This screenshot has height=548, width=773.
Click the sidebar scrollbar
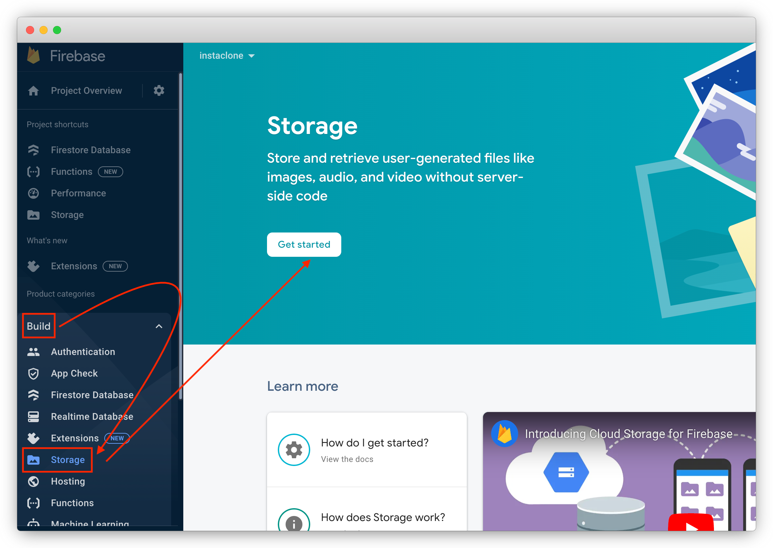click(x=181, y=236)
